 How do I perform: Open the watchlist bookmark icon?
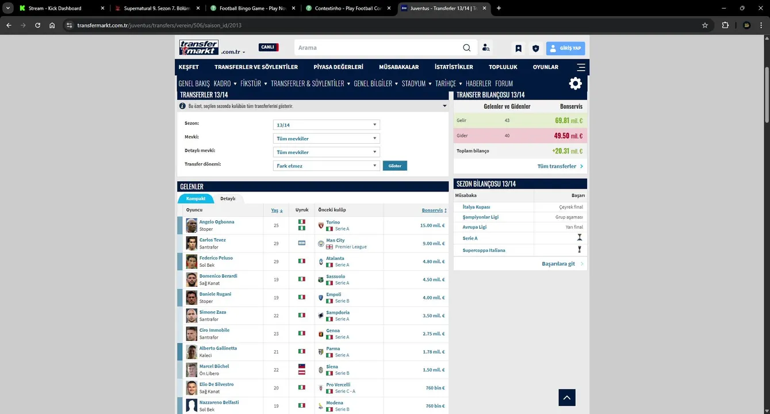(518, 48)
